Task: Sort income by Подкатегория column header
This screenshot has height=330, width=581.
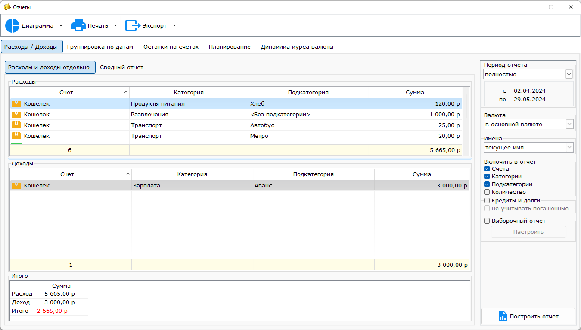Action: click(x=314, y=174)
